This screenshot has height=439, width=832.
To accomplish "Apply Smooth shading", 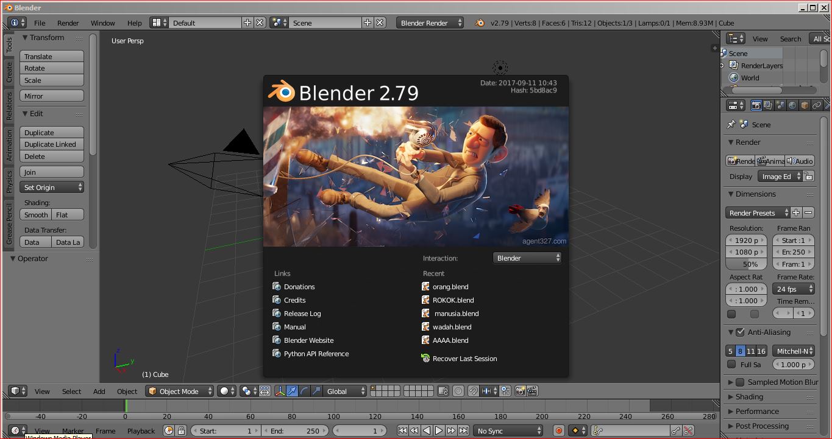I will [36, 214].
